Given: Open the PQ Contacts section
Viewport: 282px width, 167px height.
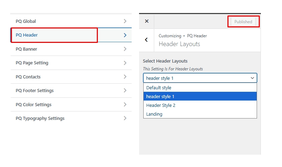Looking at the screenshot, I should click(x=28, y=77).
